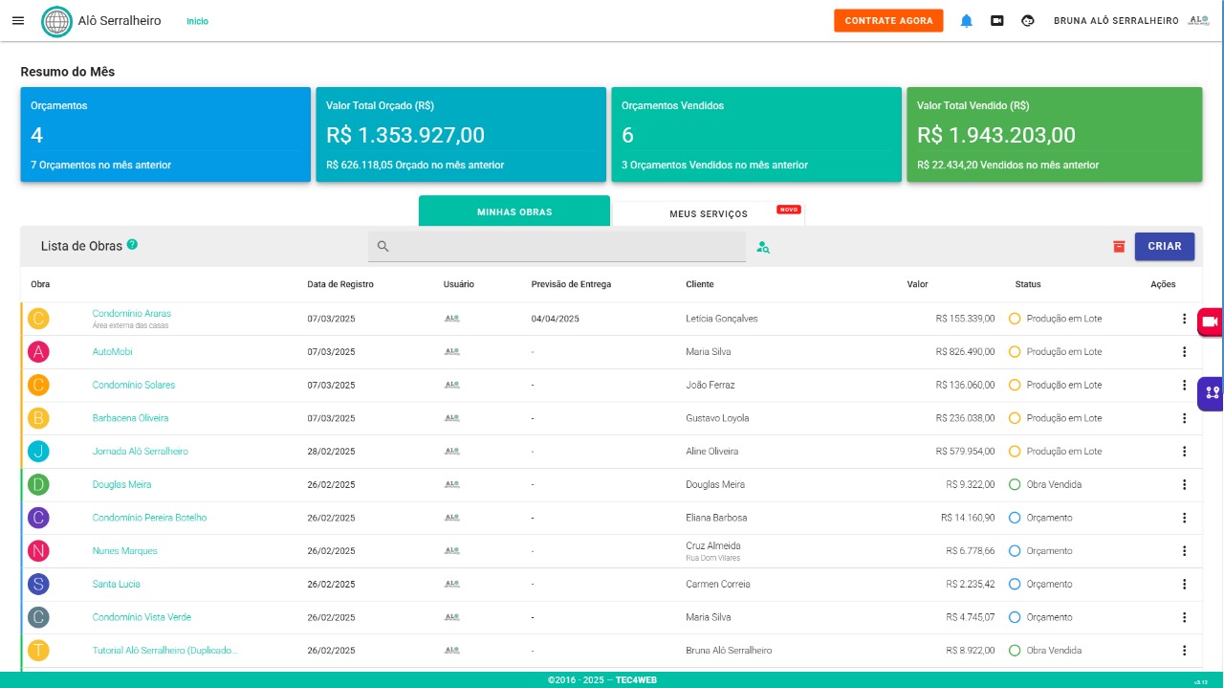Expand actions menu for Condomínio Solares
Screen dimensions: 1224x688
[x=1184, y=385]
